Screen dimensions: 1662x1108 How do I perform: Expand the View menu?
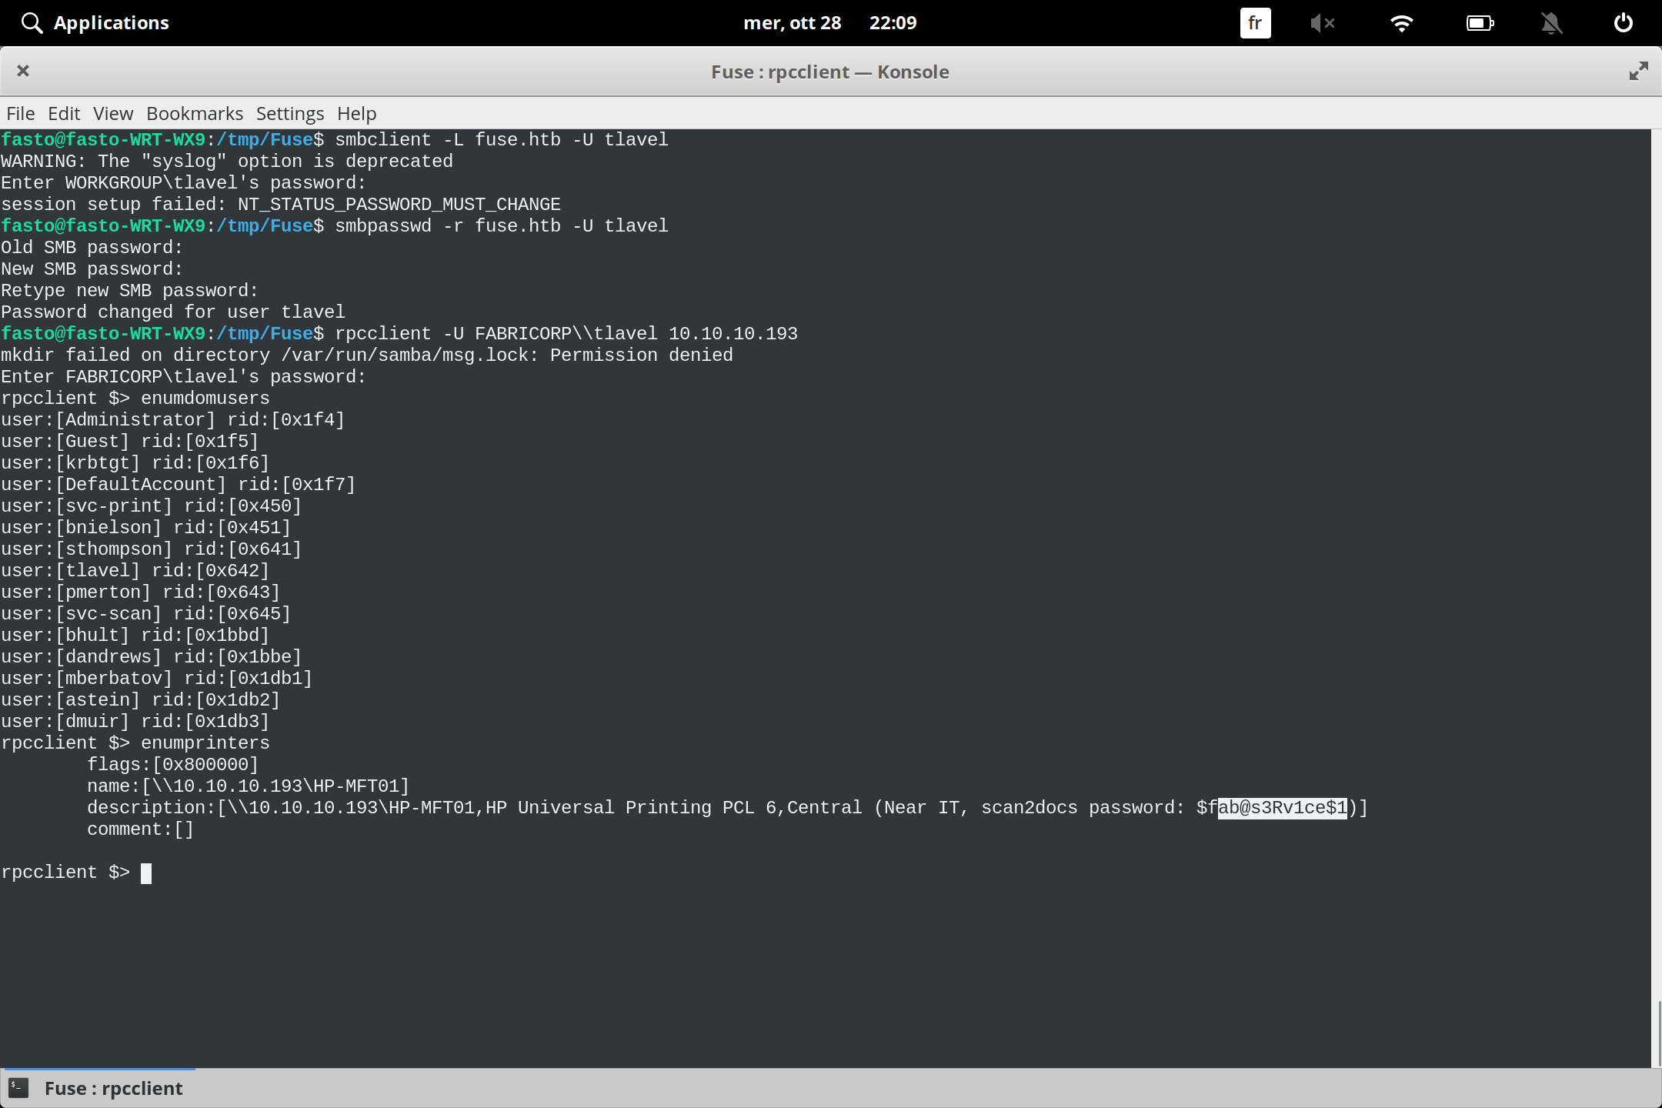coord(112,113)
